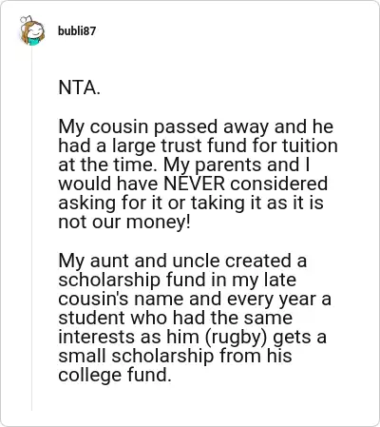
Task: Click the line 'at the time. My parents and I'
Action: coord(184,165)
